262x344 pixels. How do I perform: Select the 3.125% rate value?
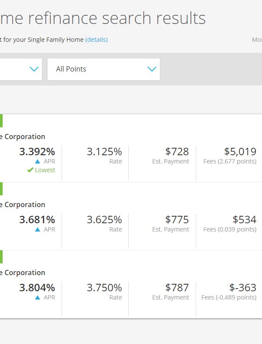104,152
